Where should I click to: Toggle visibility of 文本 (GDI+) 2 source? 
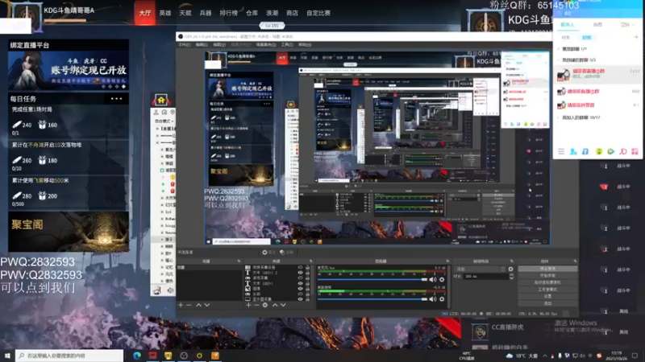pos(300,273)
